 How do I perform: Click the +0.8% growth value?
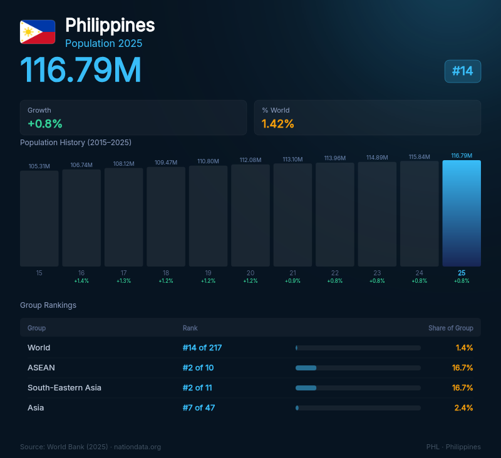click(x=45, y=124)
